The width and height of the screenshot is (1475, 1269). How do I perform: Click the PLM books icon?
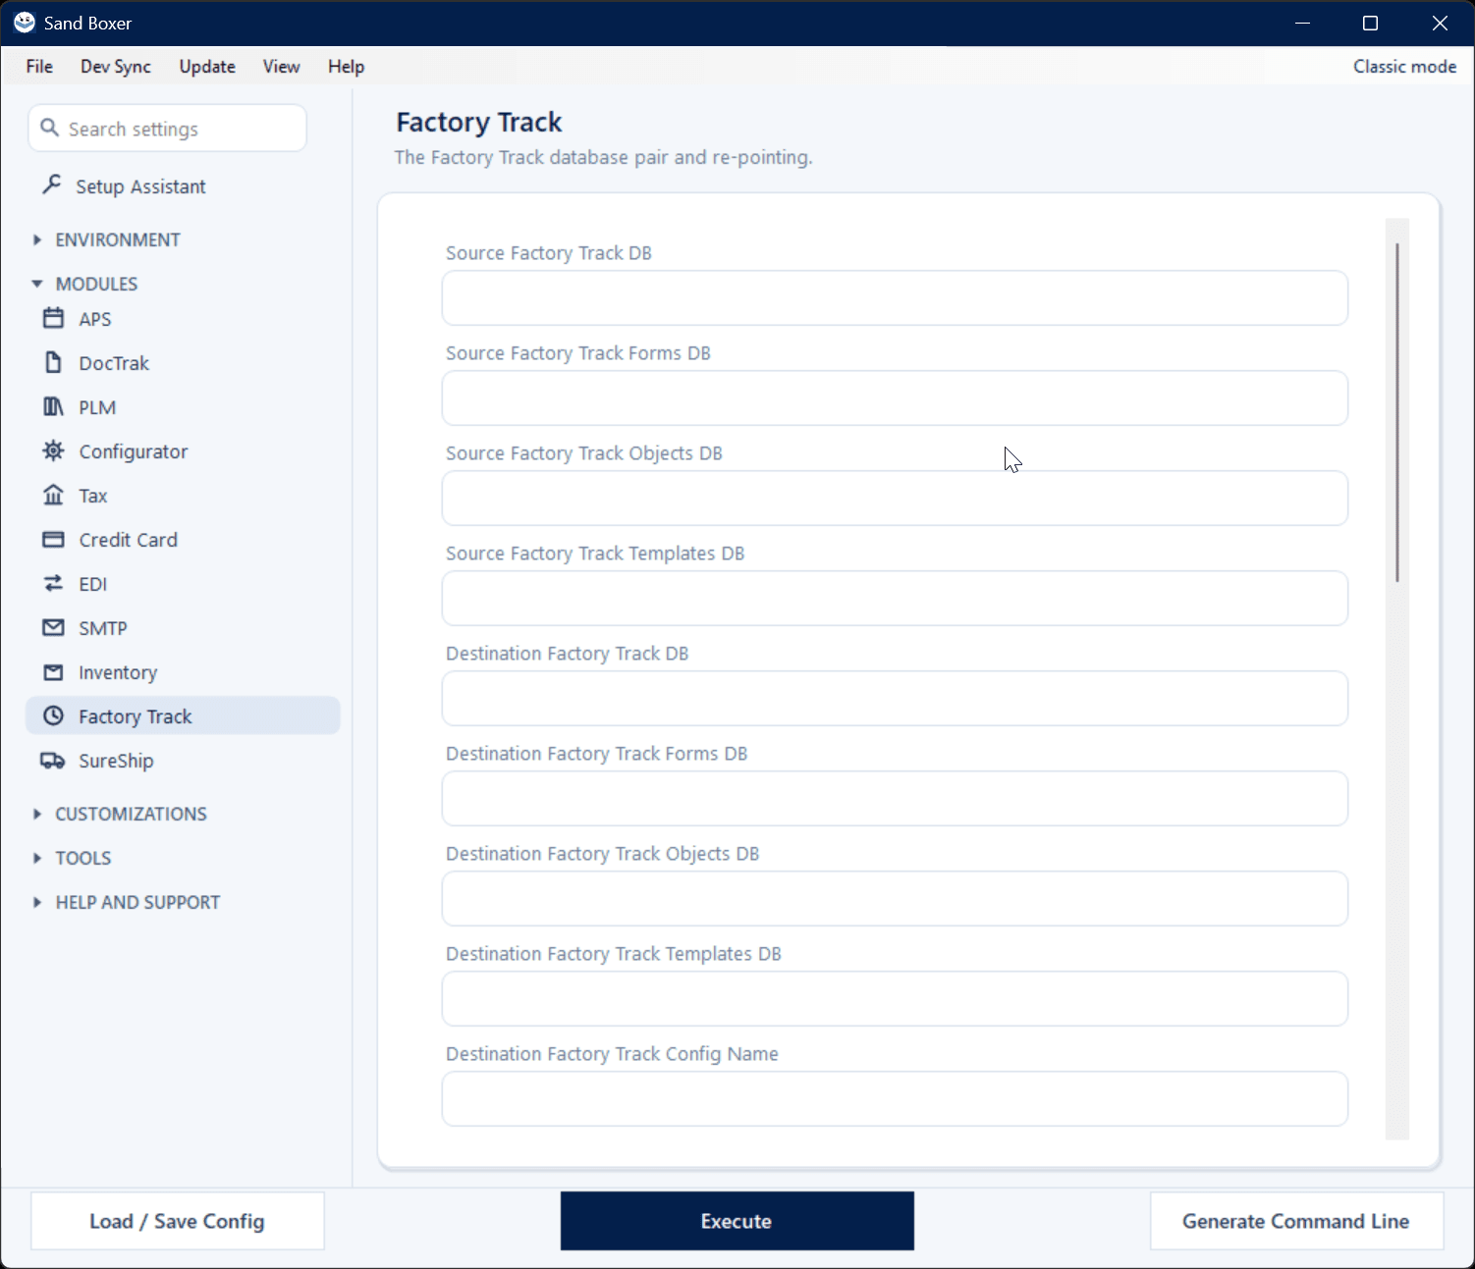click(53, 406)
